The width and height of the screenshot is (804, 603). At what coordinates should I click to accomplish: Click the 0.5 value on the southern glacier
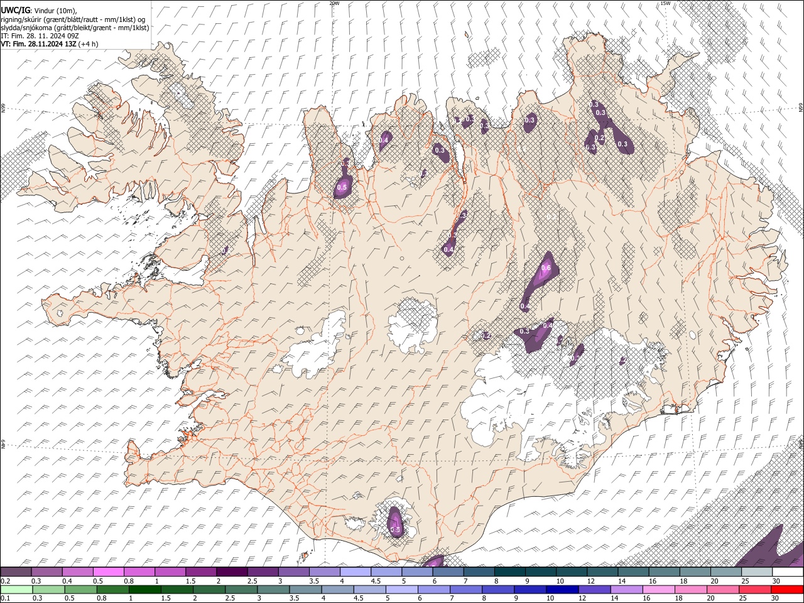(395, 530)
